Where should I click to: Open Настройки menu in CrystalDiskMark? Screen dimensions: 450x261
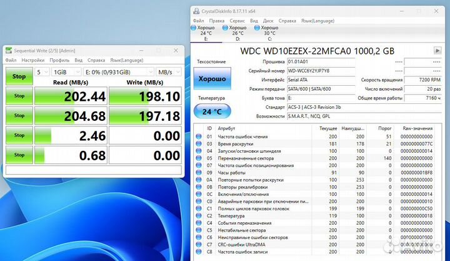(33, 60)
